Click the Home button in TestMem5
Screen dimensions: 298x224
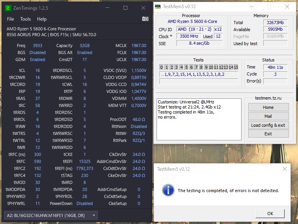268,107
